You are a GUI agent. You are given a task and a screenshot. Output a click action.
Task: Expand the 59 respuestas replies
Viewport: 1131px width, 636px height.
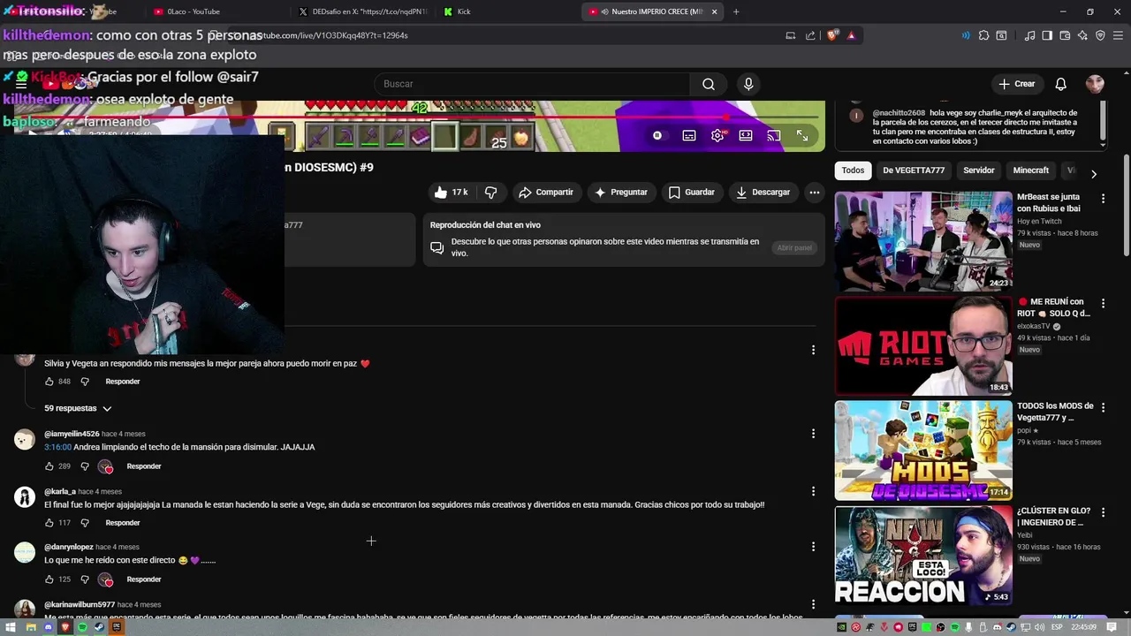click(x=79, y=408)
